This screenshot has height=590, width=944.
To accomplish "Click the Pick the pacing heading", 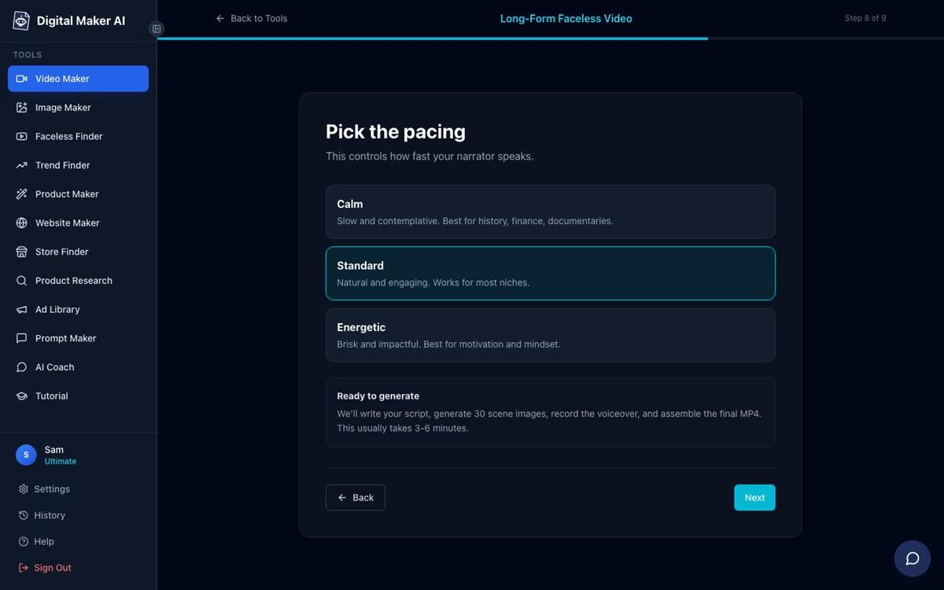I will coord(396,131).
